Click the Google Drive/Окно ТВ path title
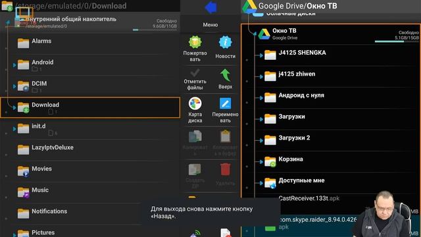The width and height of the screenshot is (421, 237). pyautogui.click(x=297, y=6)
